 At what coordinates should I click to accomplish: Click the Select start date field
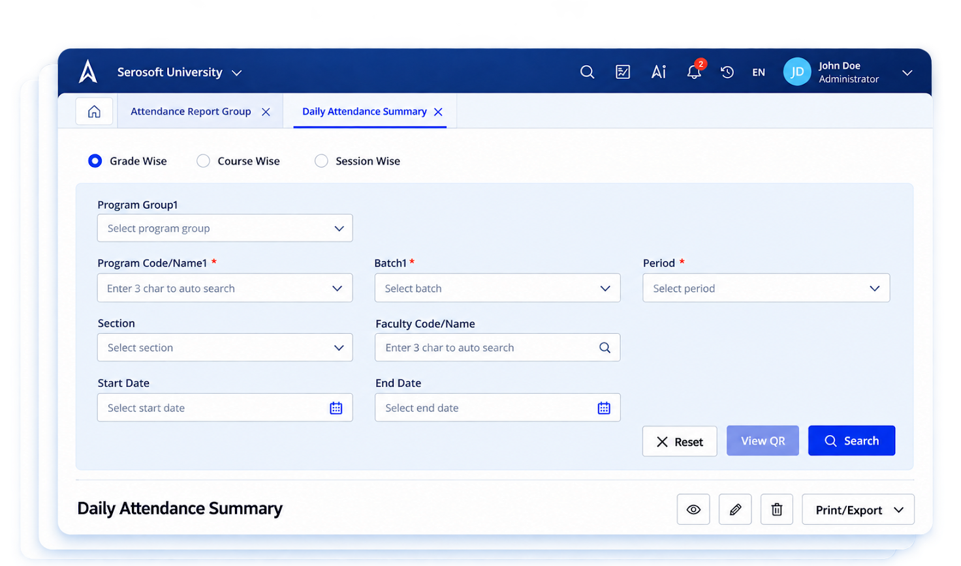(x=225, y=408)
